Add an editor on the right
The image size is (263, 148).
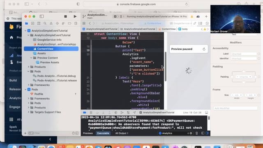click(x=207, y=23)
